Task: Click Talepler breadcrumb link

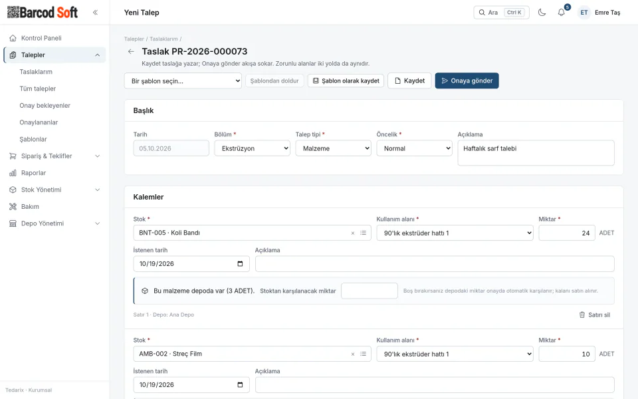Action: 134,39
